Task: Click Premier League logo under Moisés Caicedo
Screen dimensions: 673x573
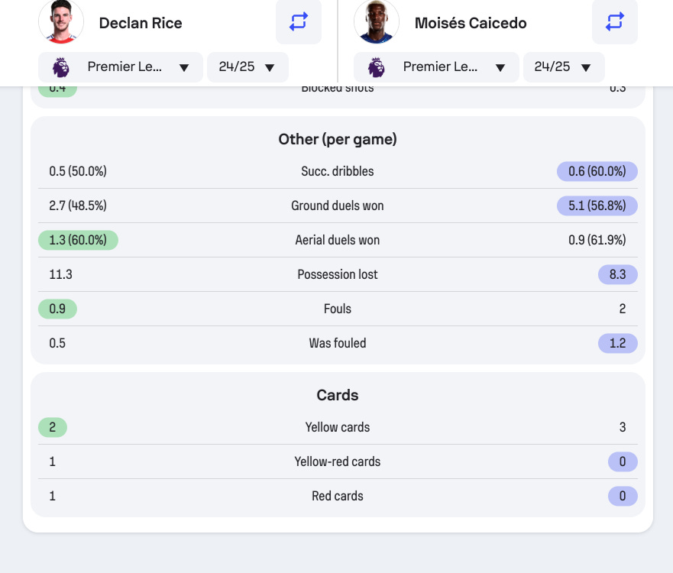Action: (377, 67)
